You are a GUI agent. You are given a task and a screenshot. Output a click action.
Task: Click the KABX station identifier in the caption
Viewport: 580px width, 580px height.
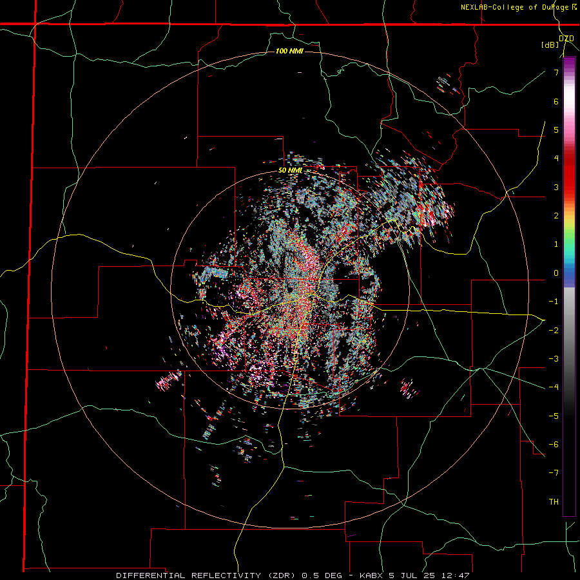point(371,575)
